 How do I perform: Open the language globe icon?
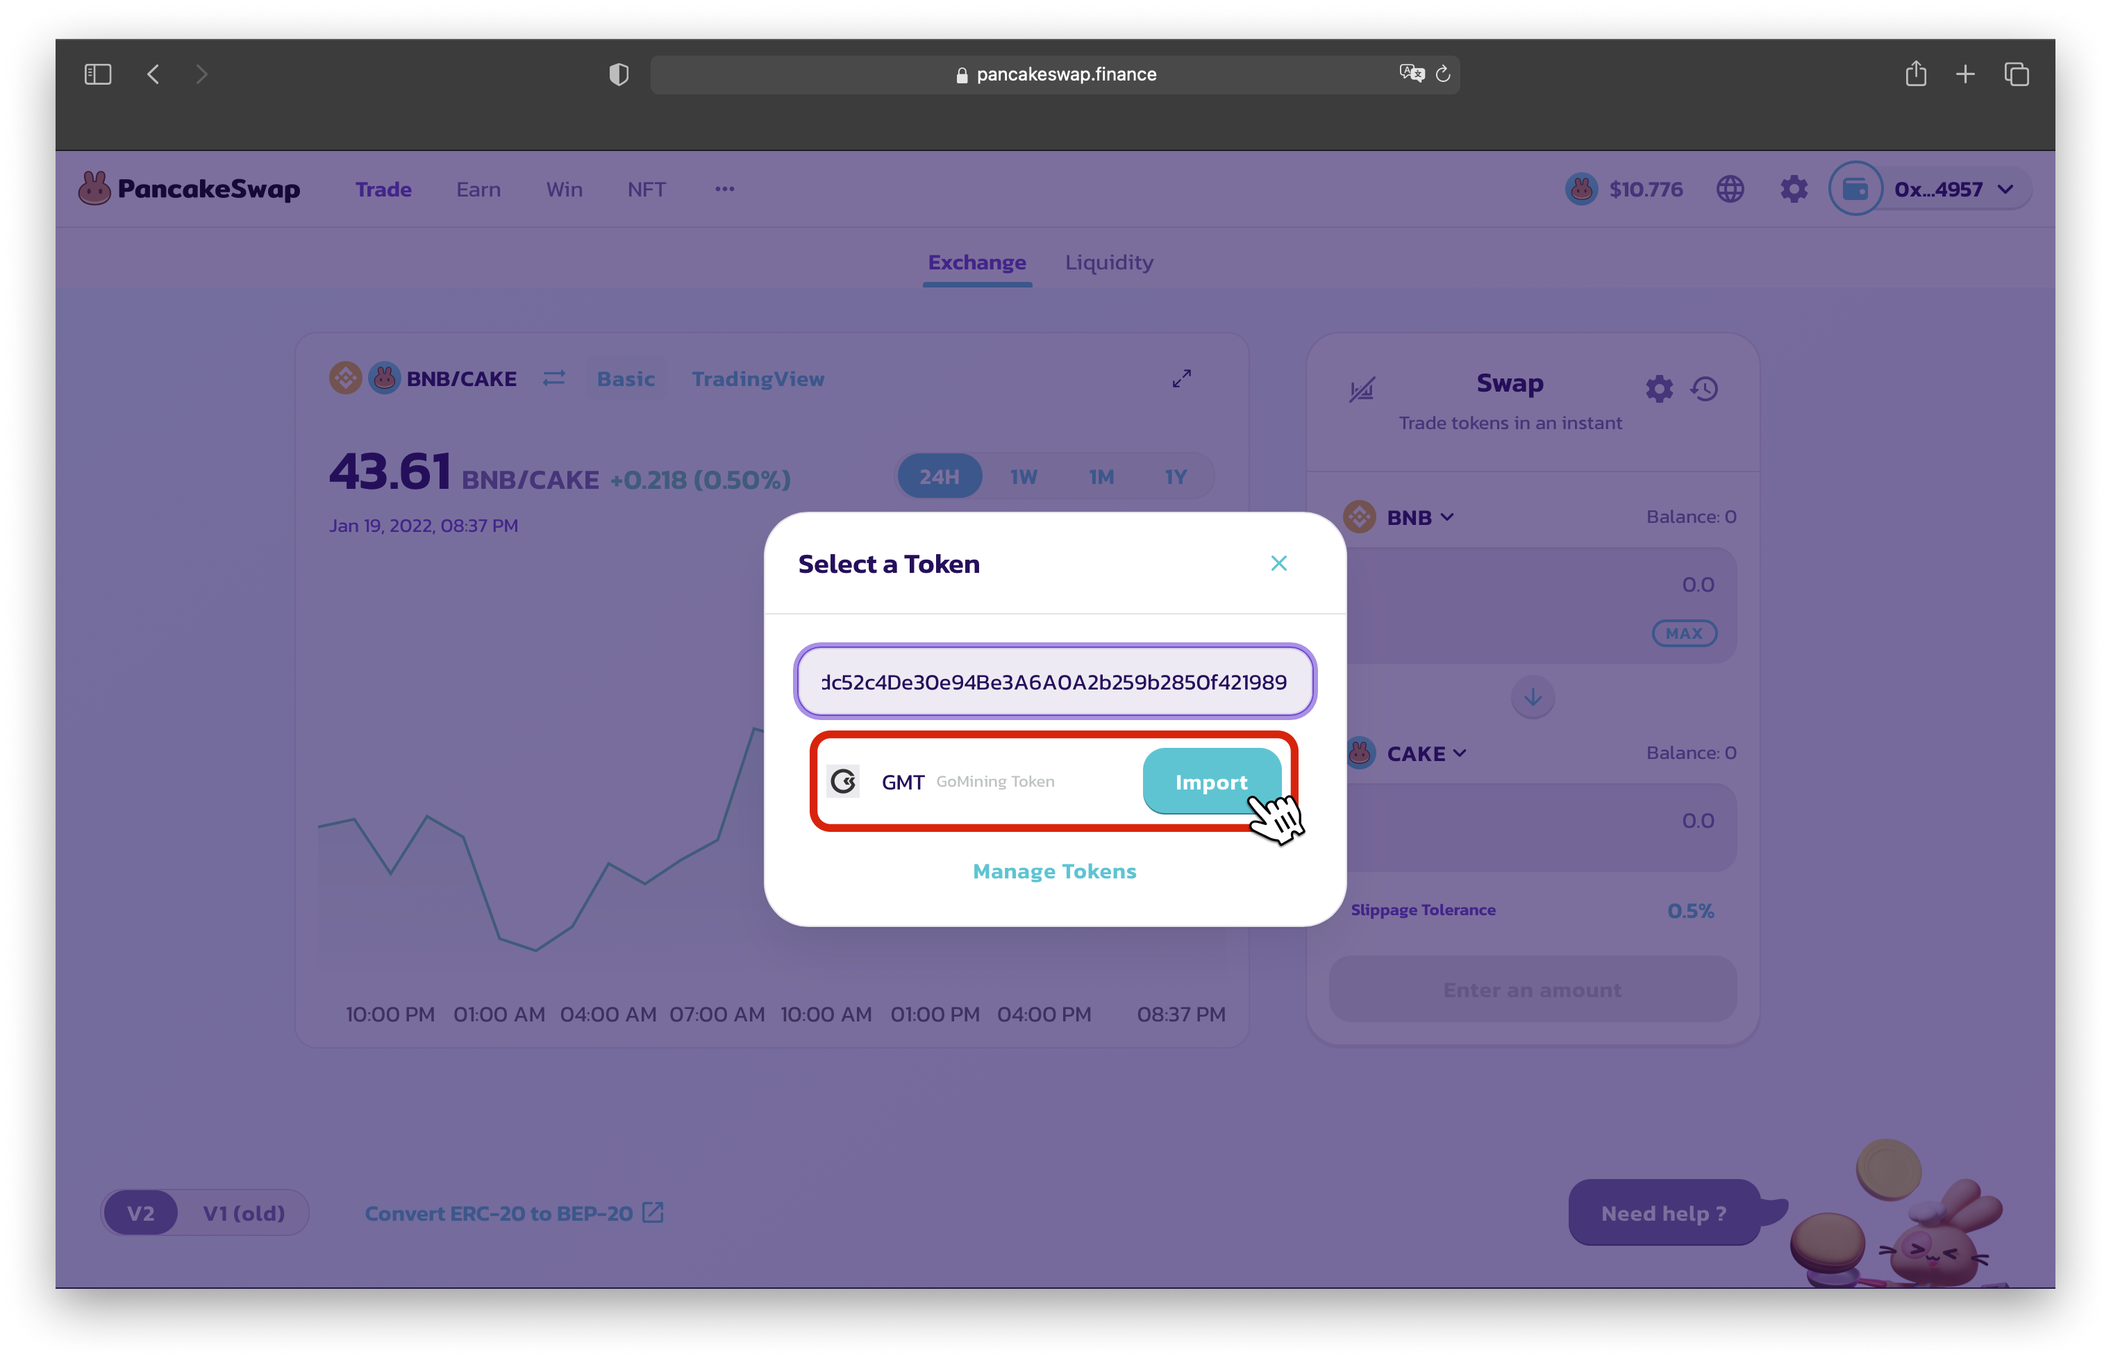[x=1729, y=189]
